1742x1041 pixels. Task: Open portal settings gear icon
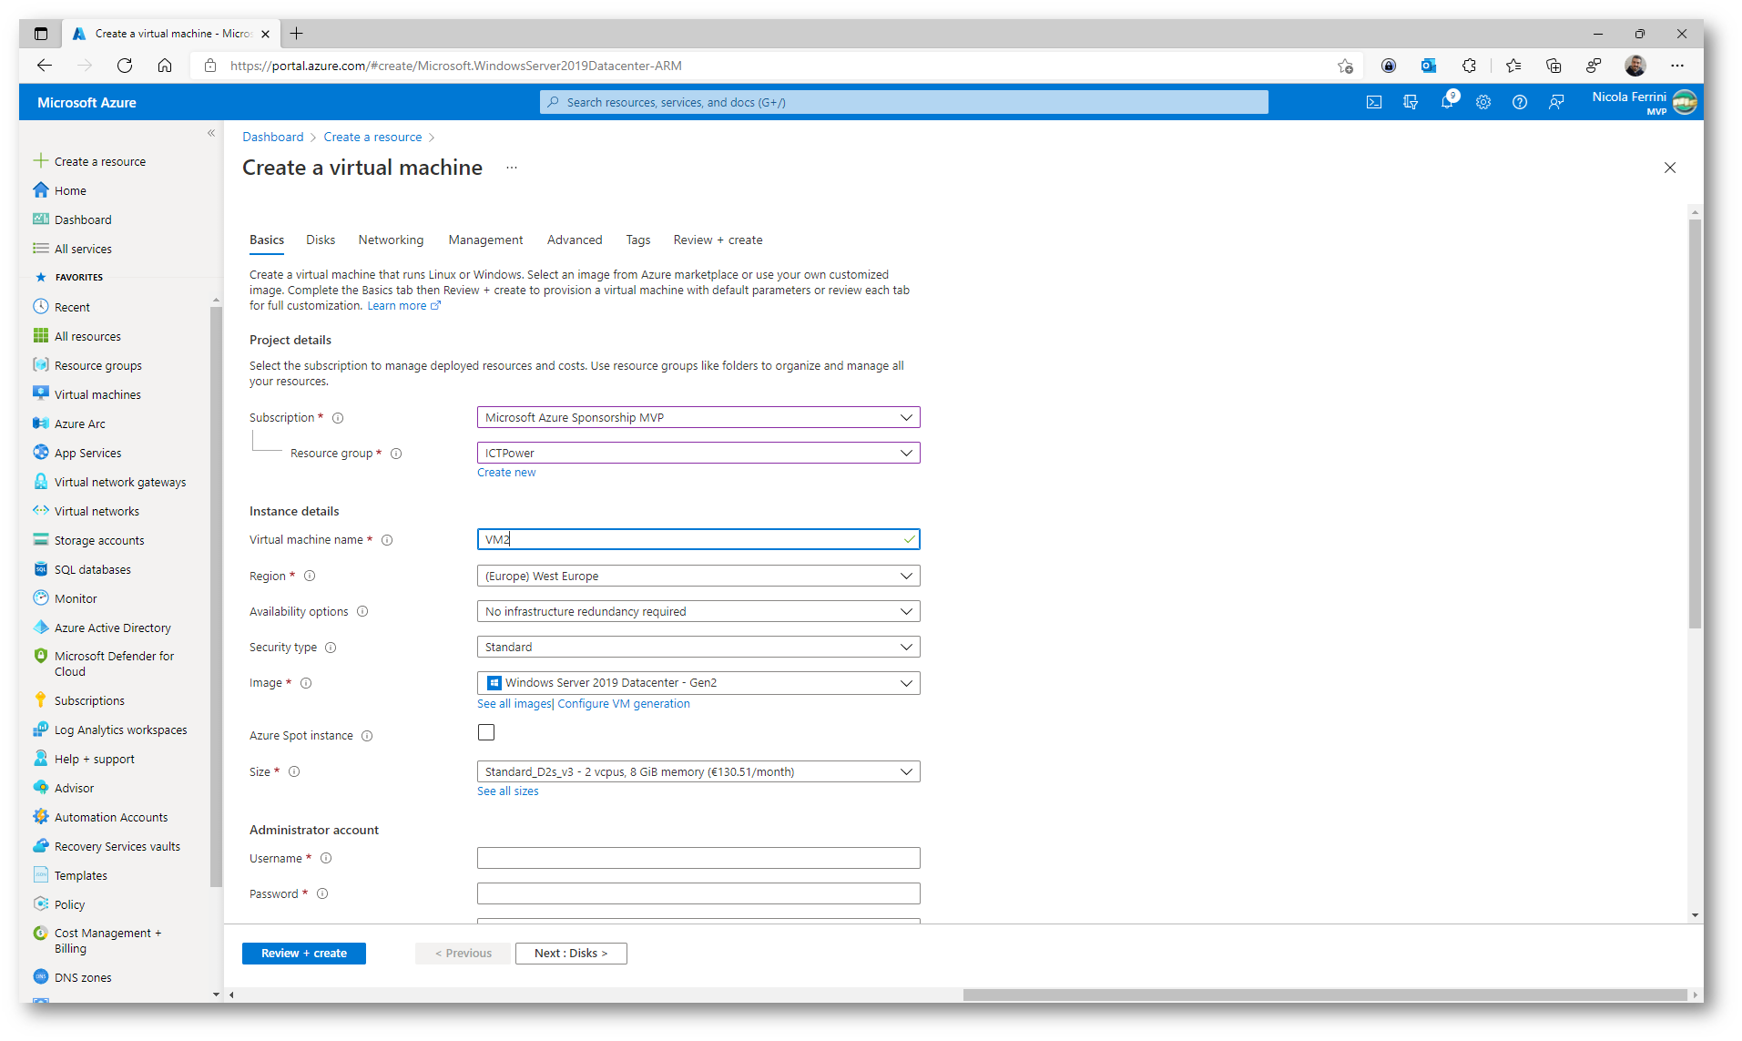pyautogui.click(x=1483, y=102)
